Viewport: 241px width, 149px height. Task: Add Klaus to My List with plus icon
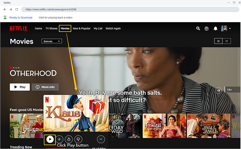point(59,139)
